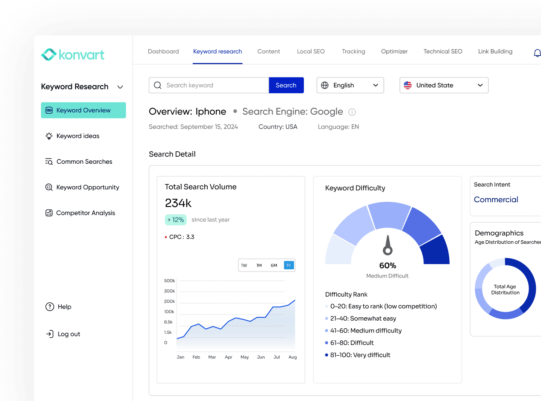Switch chart range to 1M
This screenshot has width=541, height=401.
[259, 265]
